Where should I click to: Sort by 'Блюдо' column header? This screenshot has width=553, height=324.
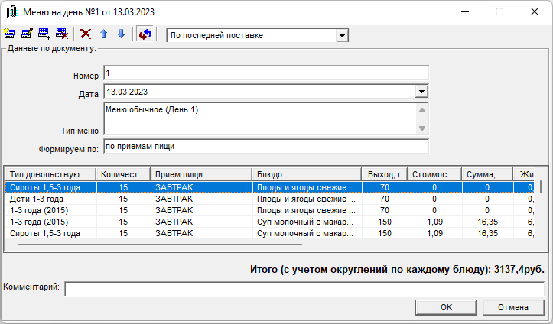tap(306, 174)
